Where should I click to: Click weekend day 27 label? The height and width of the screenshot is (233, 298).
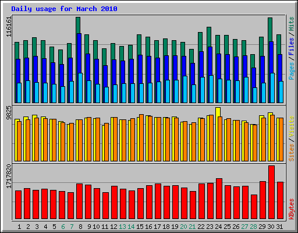coord(244,227)
